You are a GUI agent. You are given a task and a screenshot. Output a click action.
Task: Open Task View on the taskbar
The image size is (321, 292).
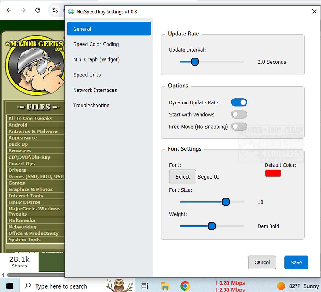point(145,286)
